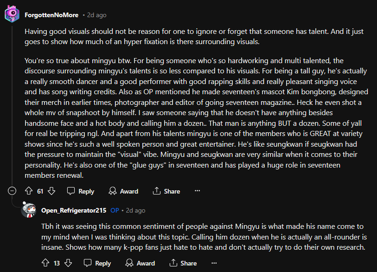Open ForgottenNoMore's user profile link
This screenshot has width=377, height=272.
[x=51, y=15]
